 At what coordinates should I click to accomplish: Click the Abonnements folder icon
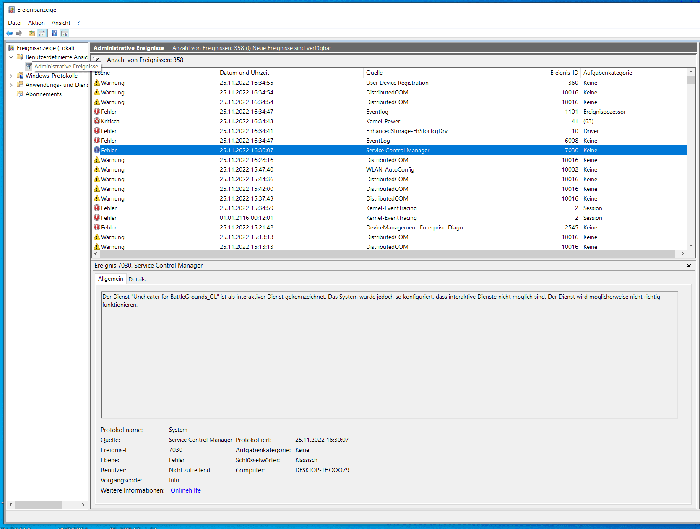[x=20, y=94]
